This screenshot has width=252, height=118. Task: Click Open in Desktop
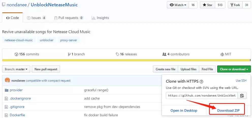point(184,110)
